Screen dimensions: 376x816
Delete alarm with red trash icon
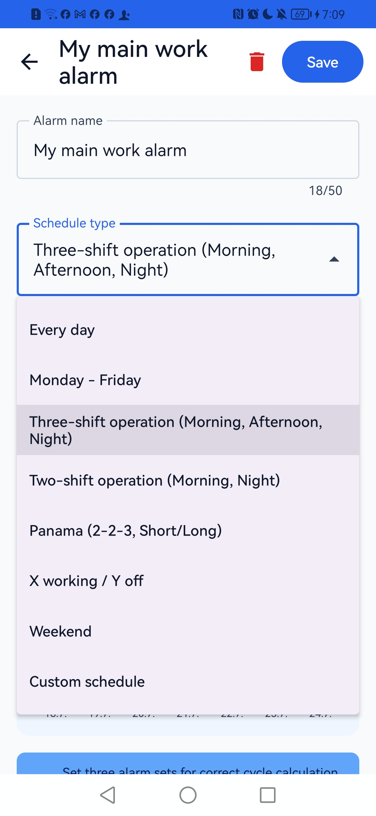(x=257, y=62)
